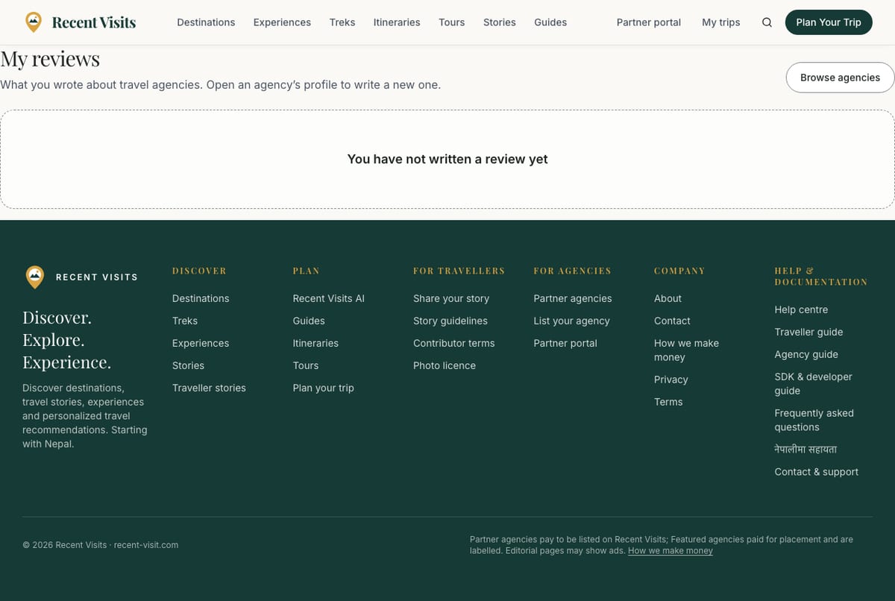Viewport: 895px width, 601px height.
Task: Open footer Stories link
Action: (x=188, y=365)
